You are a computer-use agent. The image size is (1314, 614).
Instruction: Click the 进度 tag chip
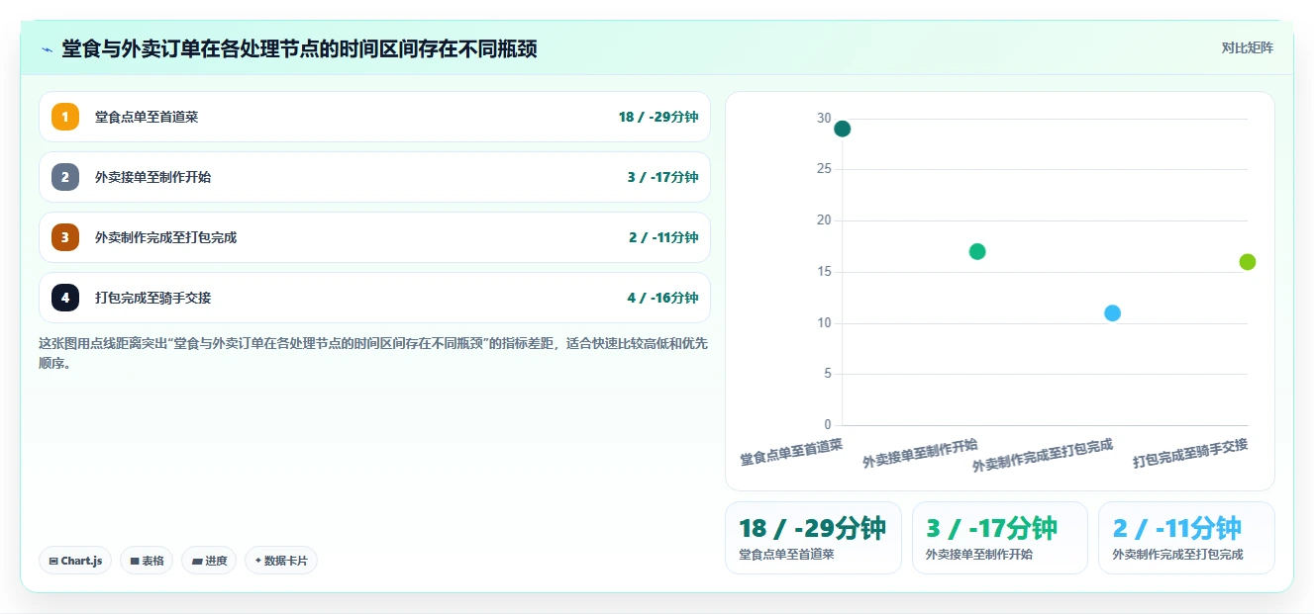pyautogui.click(x=209, y=561)
